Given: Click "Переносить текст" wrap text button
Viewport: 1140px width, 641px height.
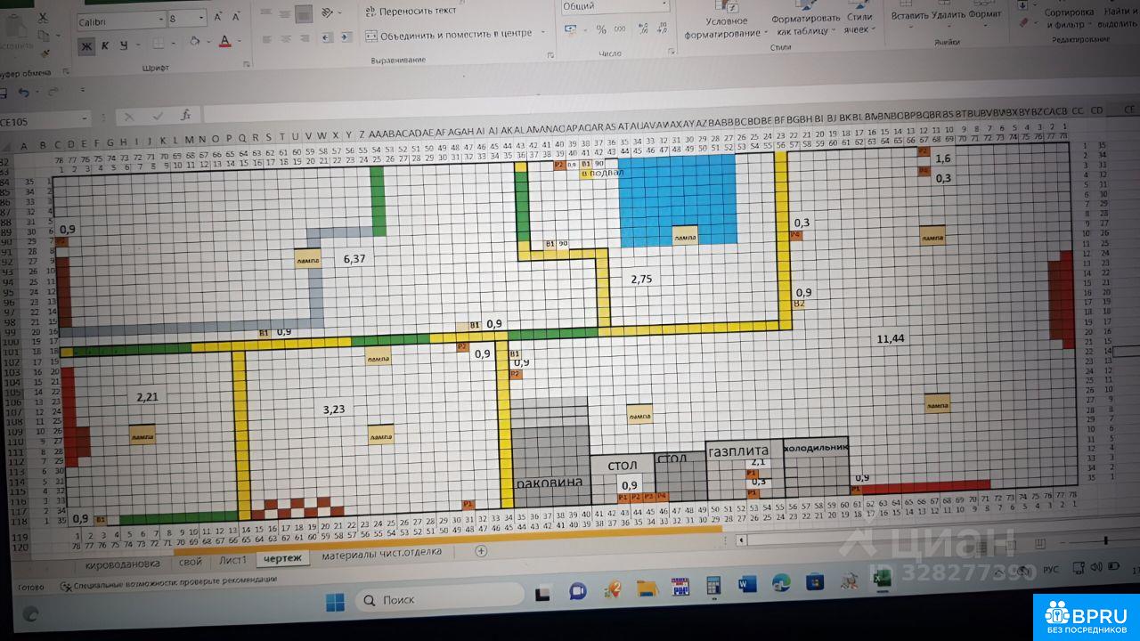Looking at the screenshot, I should click(410, 12).
